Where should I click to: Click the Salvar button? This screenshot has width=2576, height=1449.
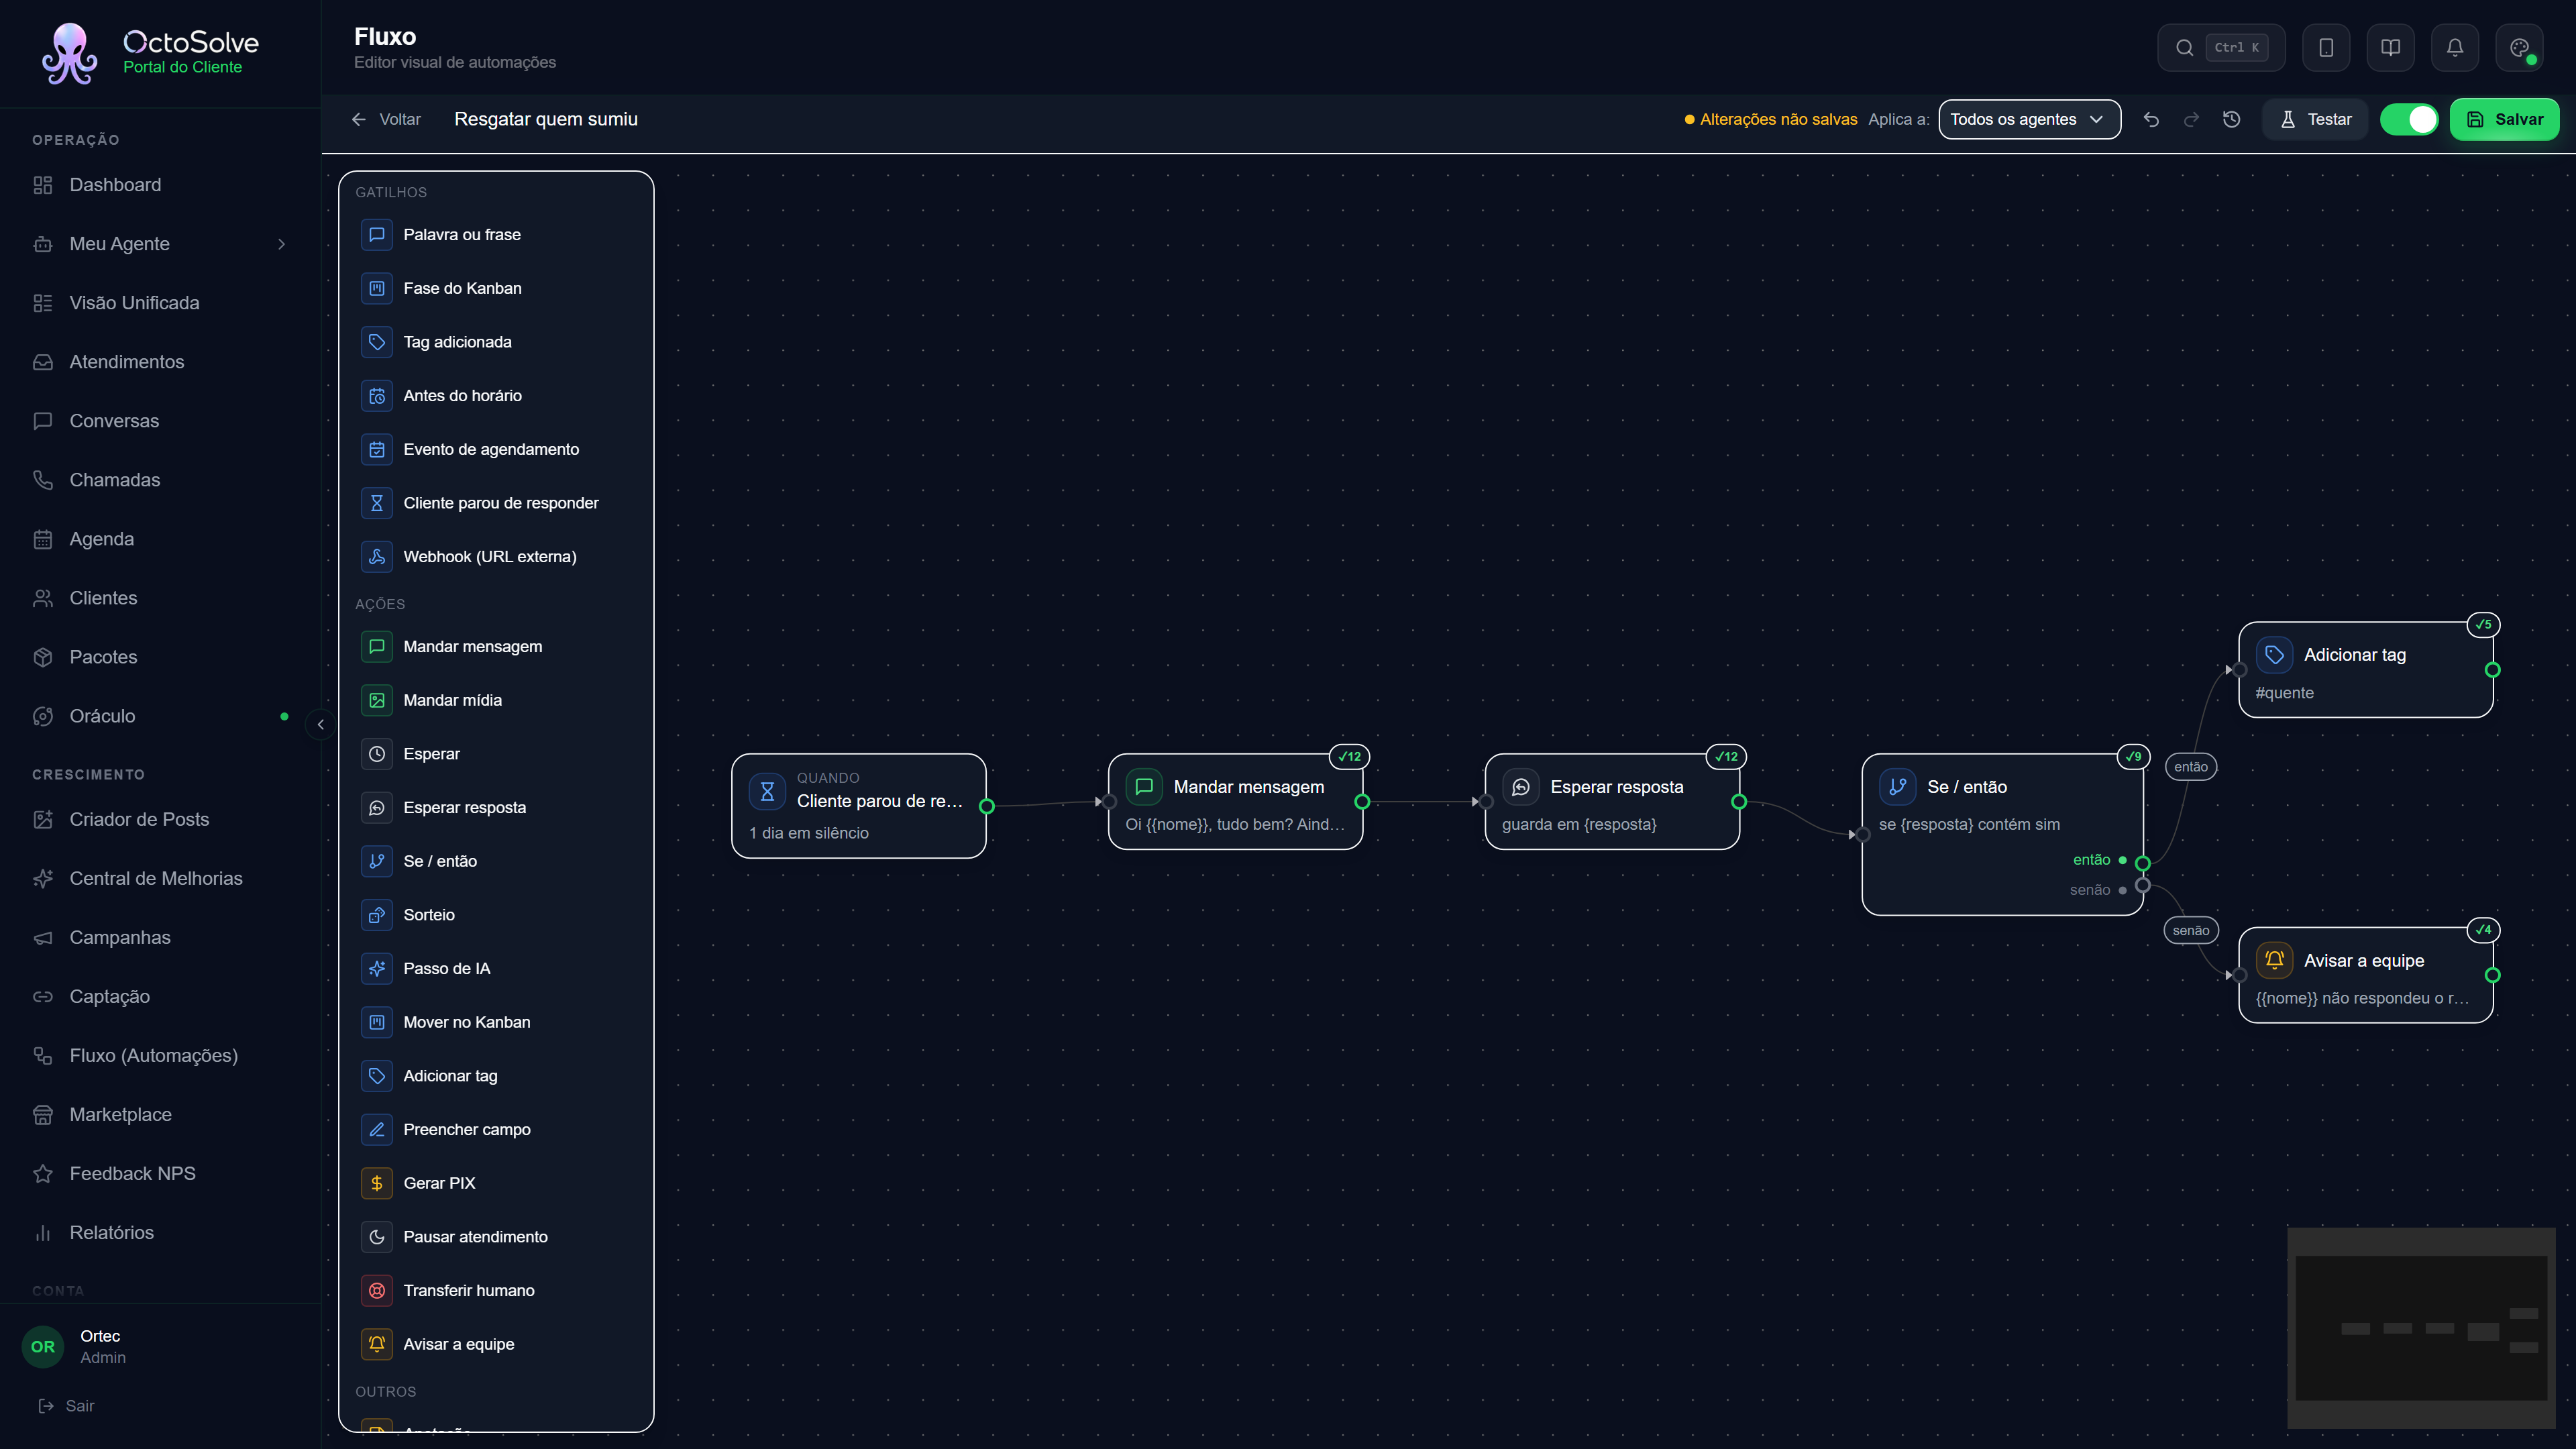2504,119
